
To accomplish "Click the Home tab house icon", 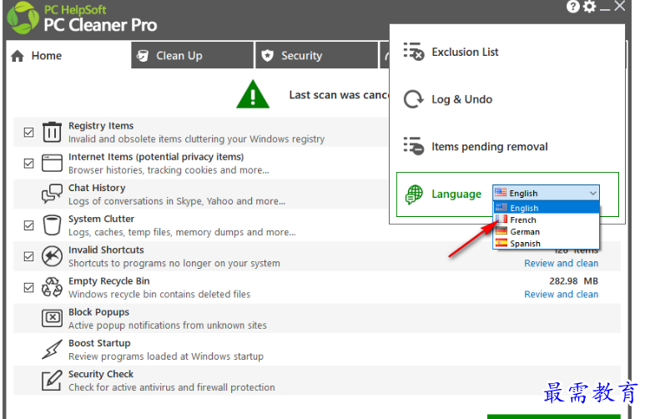I will tap(18, 56).
